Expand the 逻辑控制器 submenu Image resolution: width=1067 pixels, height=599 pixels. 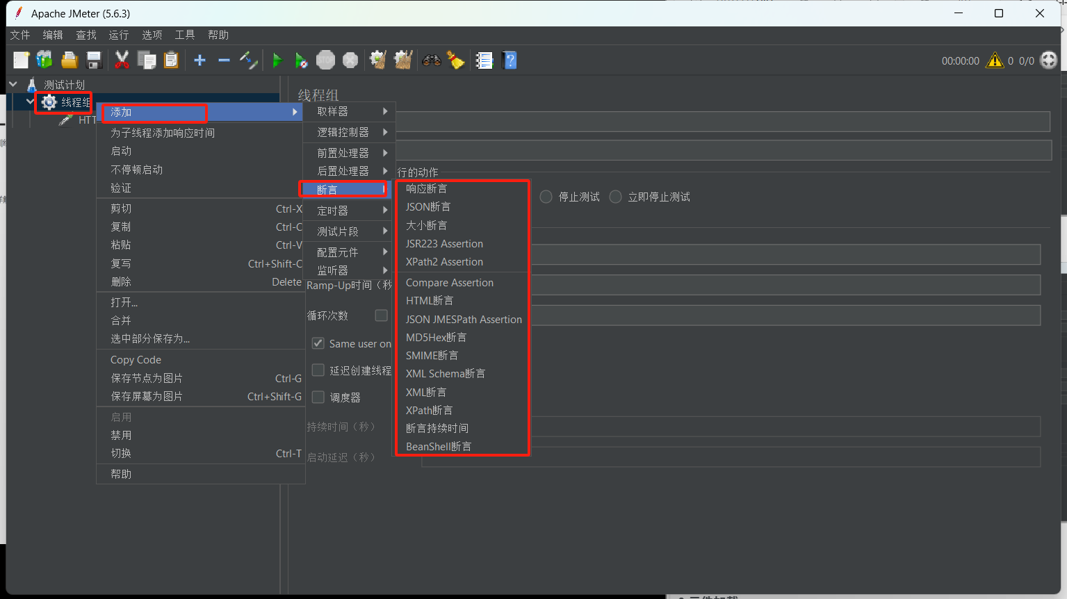(x=348, y=132)
